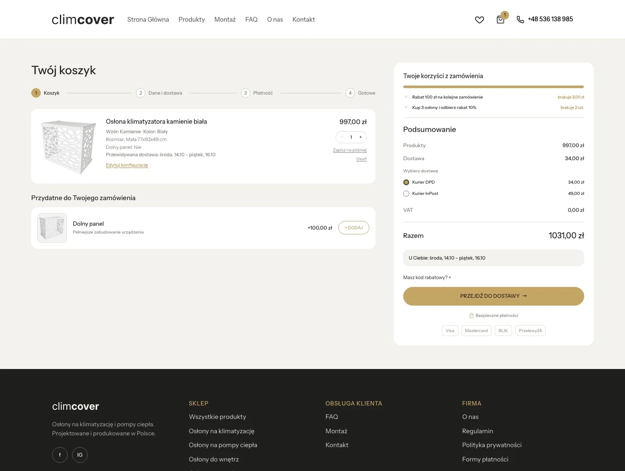Click product title Osłona klimatyzatora kamienie biała
625x471 pixels.
click(x=156, y=122)
